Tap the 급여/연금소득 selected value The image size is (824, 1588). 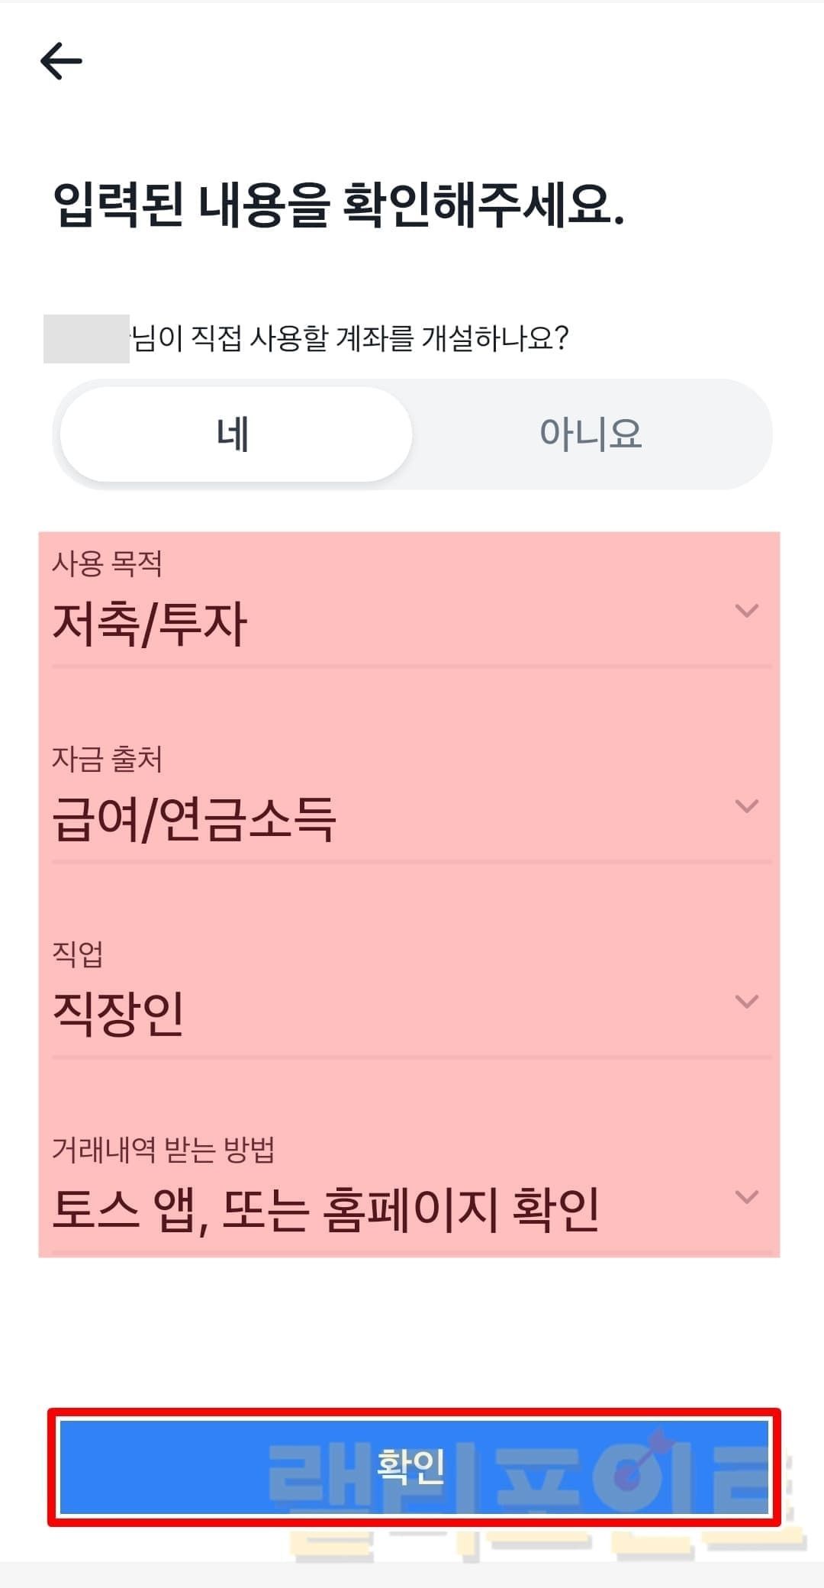[194, 820]
